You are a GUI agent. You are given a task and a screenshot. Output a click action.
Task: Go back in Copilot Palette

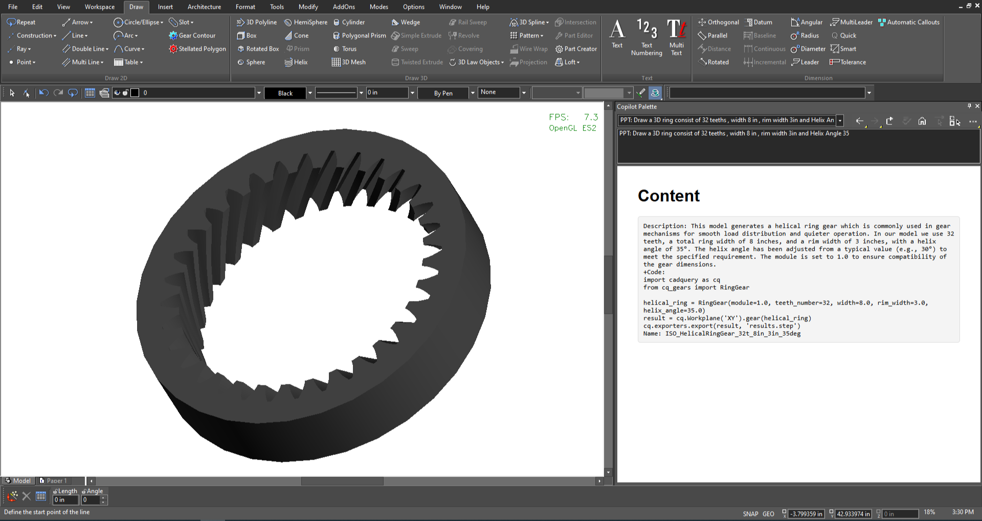(x=860, y=121)
